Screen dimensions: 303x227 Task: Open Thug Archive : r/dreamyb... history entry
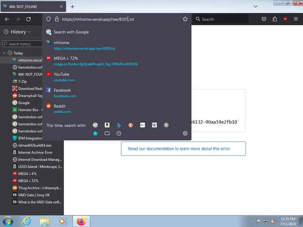point(37,188)
